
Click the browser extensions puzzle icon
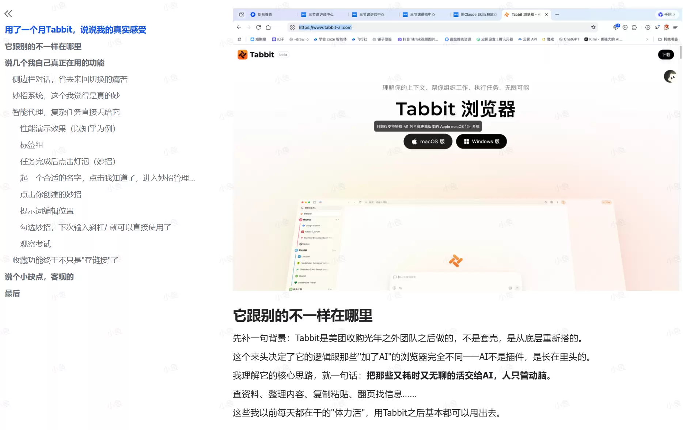[635, 27]
